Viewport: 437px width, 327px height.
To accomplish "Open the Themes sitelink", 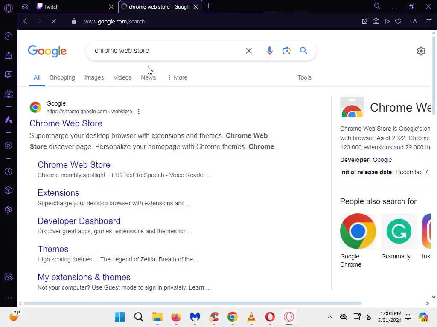I will 53,249.
